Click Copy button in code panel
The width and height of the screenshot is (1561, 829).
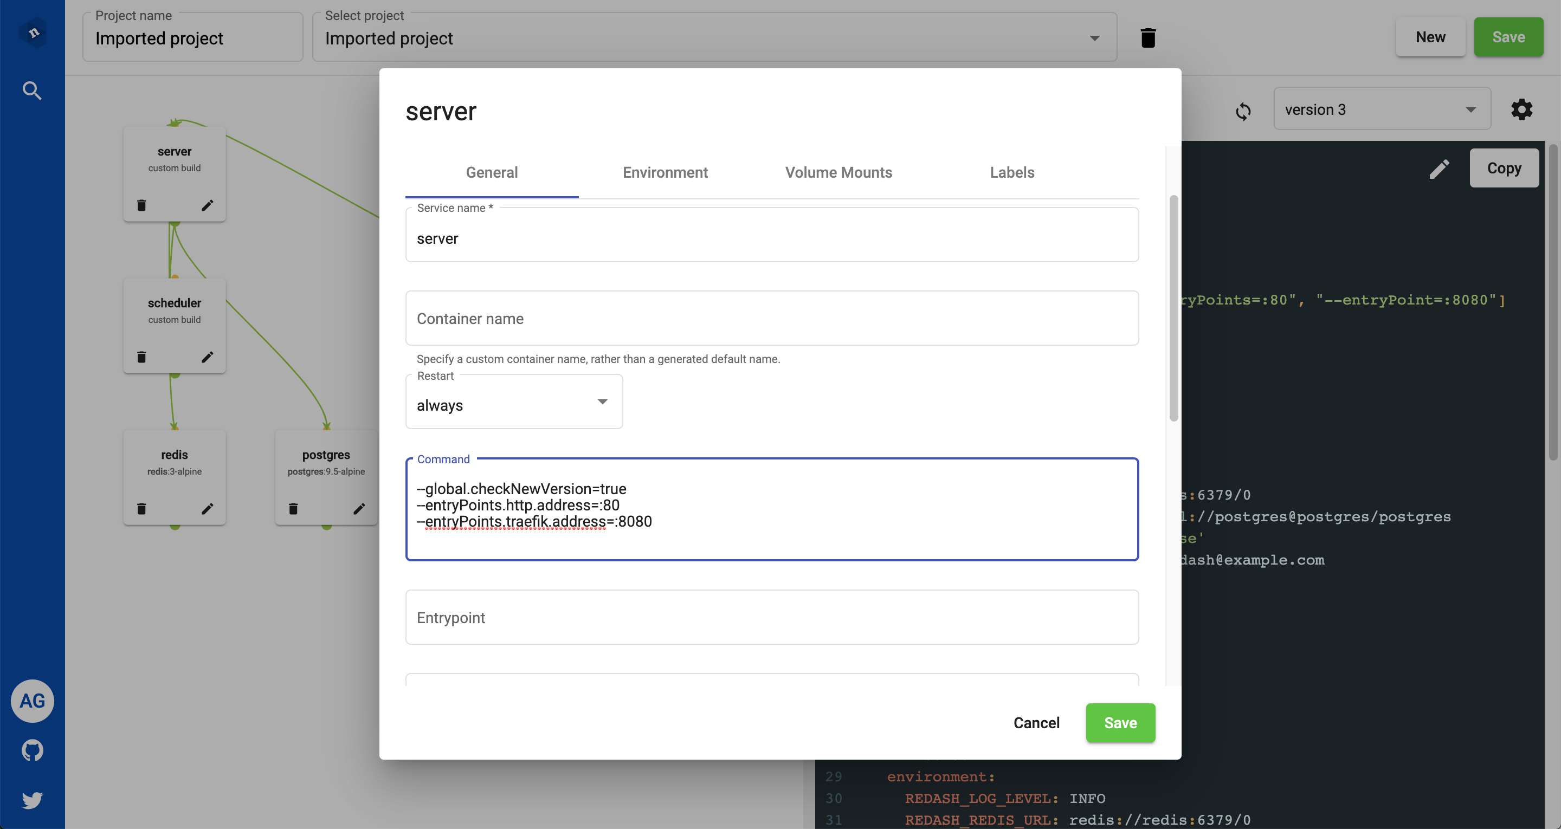pos(1504,169)
